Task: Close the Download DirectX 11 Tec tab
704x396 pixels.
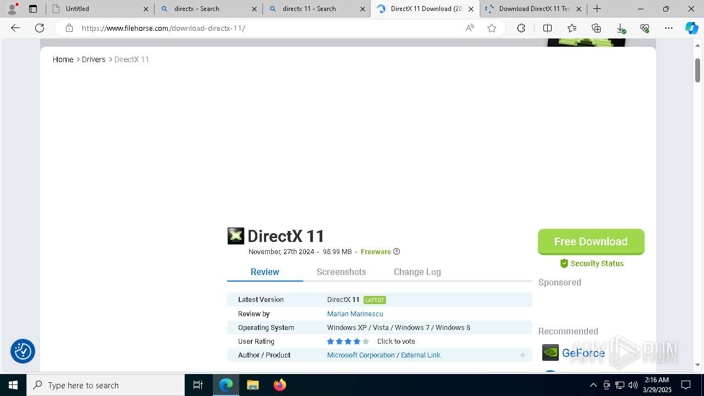Action: [x=579, y=9]
